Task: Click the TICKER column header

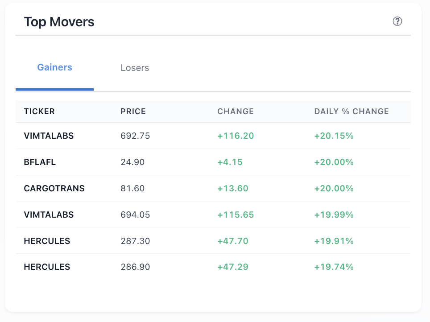Action: pyautogui.click(x=39, y=111)
